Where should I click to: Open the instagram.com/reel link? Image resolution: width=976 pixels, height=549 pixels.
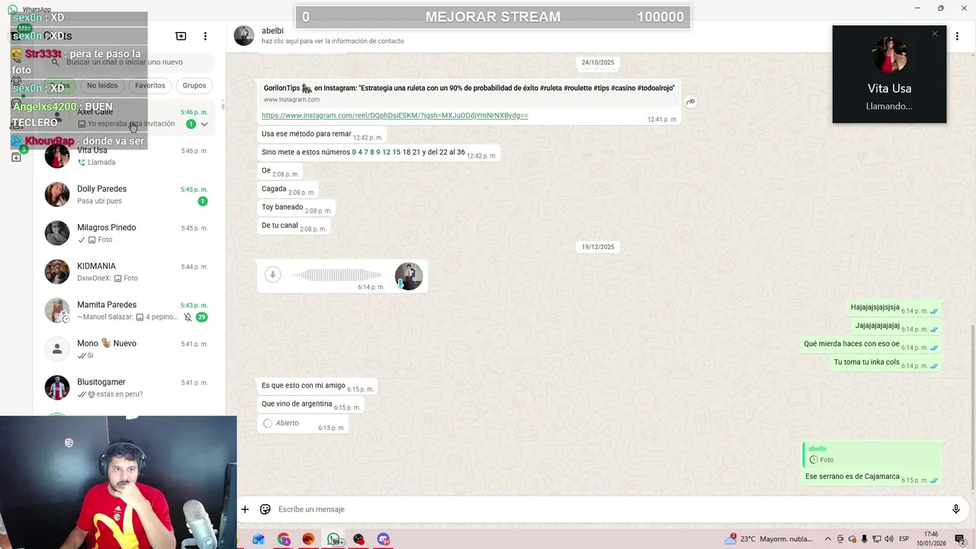tap(395, 116)
